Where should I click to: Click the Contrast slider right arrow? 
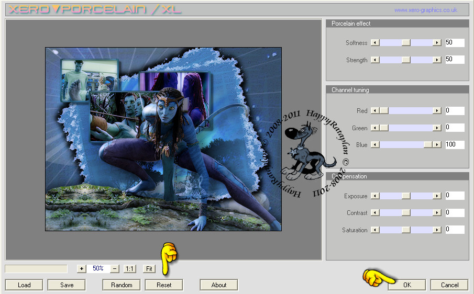point(437,213)
